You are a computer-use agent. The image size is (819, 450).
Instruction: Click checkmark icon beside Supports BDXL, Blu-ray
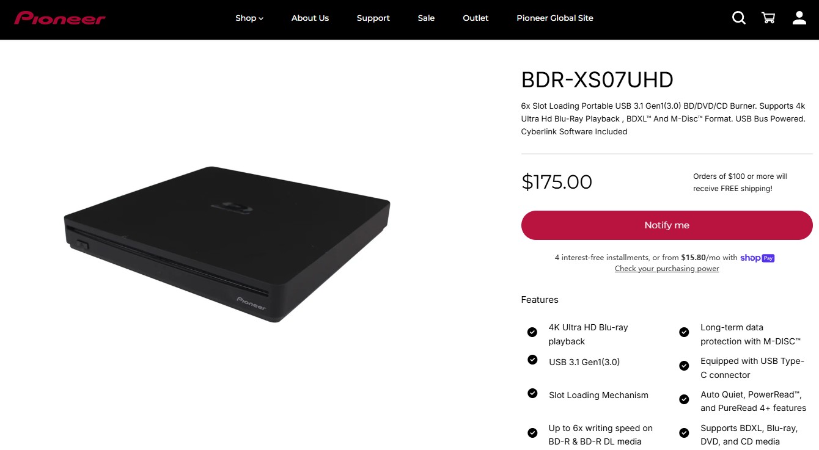[685, 433]
